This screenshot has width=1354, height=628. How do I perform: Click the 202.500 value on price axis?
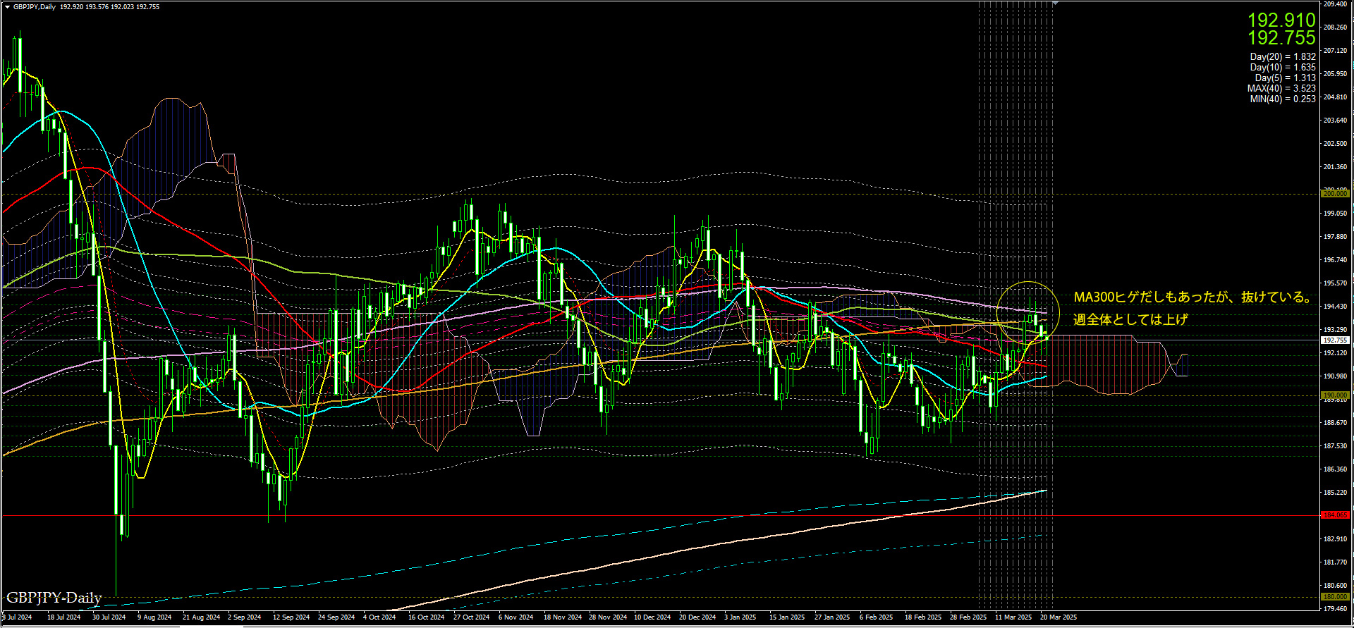[x=1335, y=144]
